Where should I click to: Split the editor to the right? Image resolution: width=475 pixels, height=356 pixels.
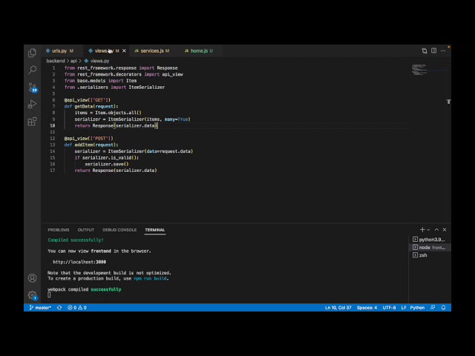[x=433, y=51]
